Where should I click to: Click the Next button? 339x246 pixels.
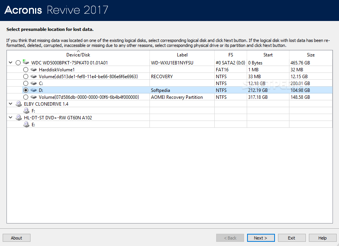click(x=260, y=238)
